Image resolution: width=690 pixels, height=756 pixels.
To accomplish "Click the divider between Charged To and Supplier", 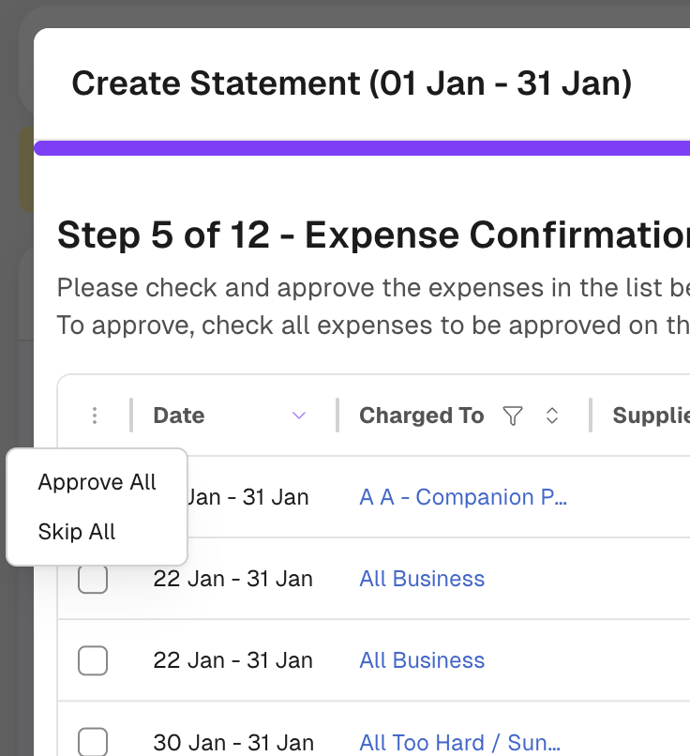I will coord(590,416).
